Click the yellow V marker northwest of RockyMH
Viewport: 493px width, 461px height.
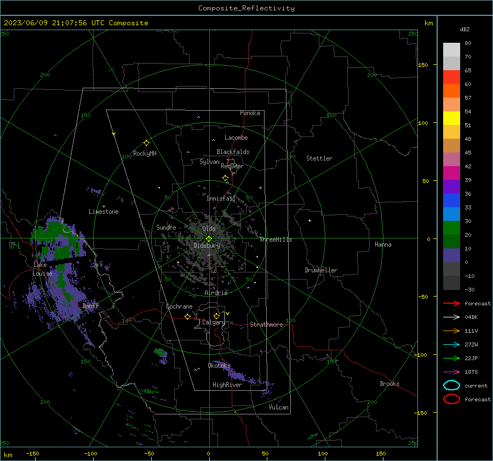[114, 134]
